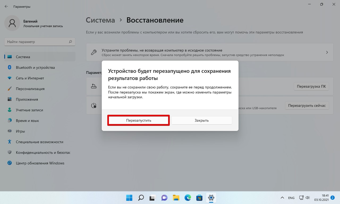Open the Евгений account avatar
The image size is (340, 204).
tap(12, 23)
